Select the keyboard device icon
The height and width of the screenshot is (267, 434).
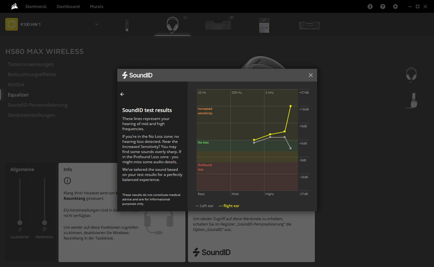tap(218, 25)
